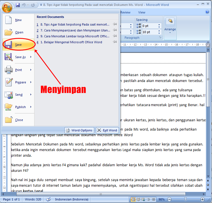Screen dimensions: 212x203
Task: Expand the Publish submenu arrow
Action: coord(31,107)
